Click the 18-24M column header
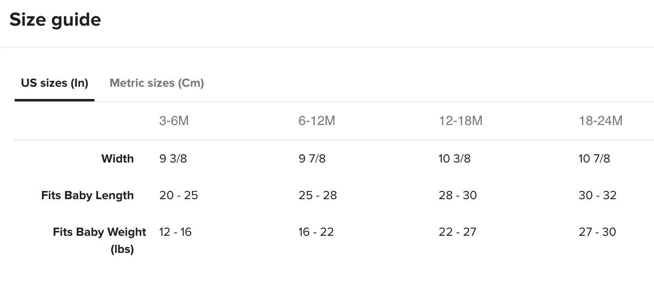This screenshot has width=654, height=292. (601, 121)
